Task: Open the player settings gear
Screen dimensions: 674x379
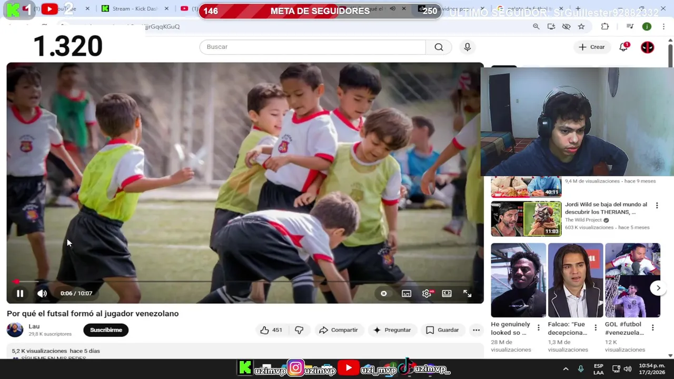Action: (x=427, y=294)
